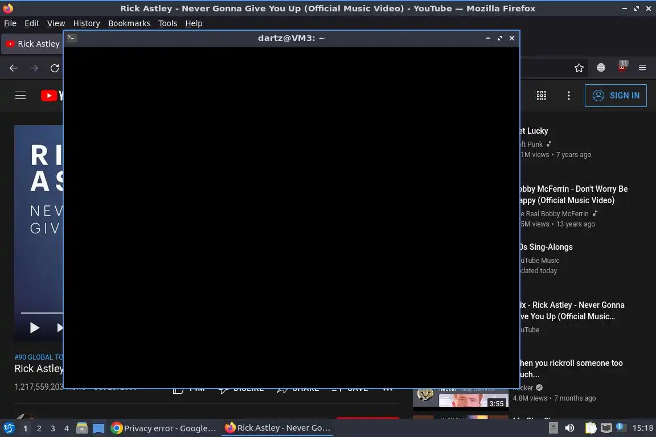Open the volume control in system tray
The height and width of the screenshot is (437, 656).
coord(569,428)
